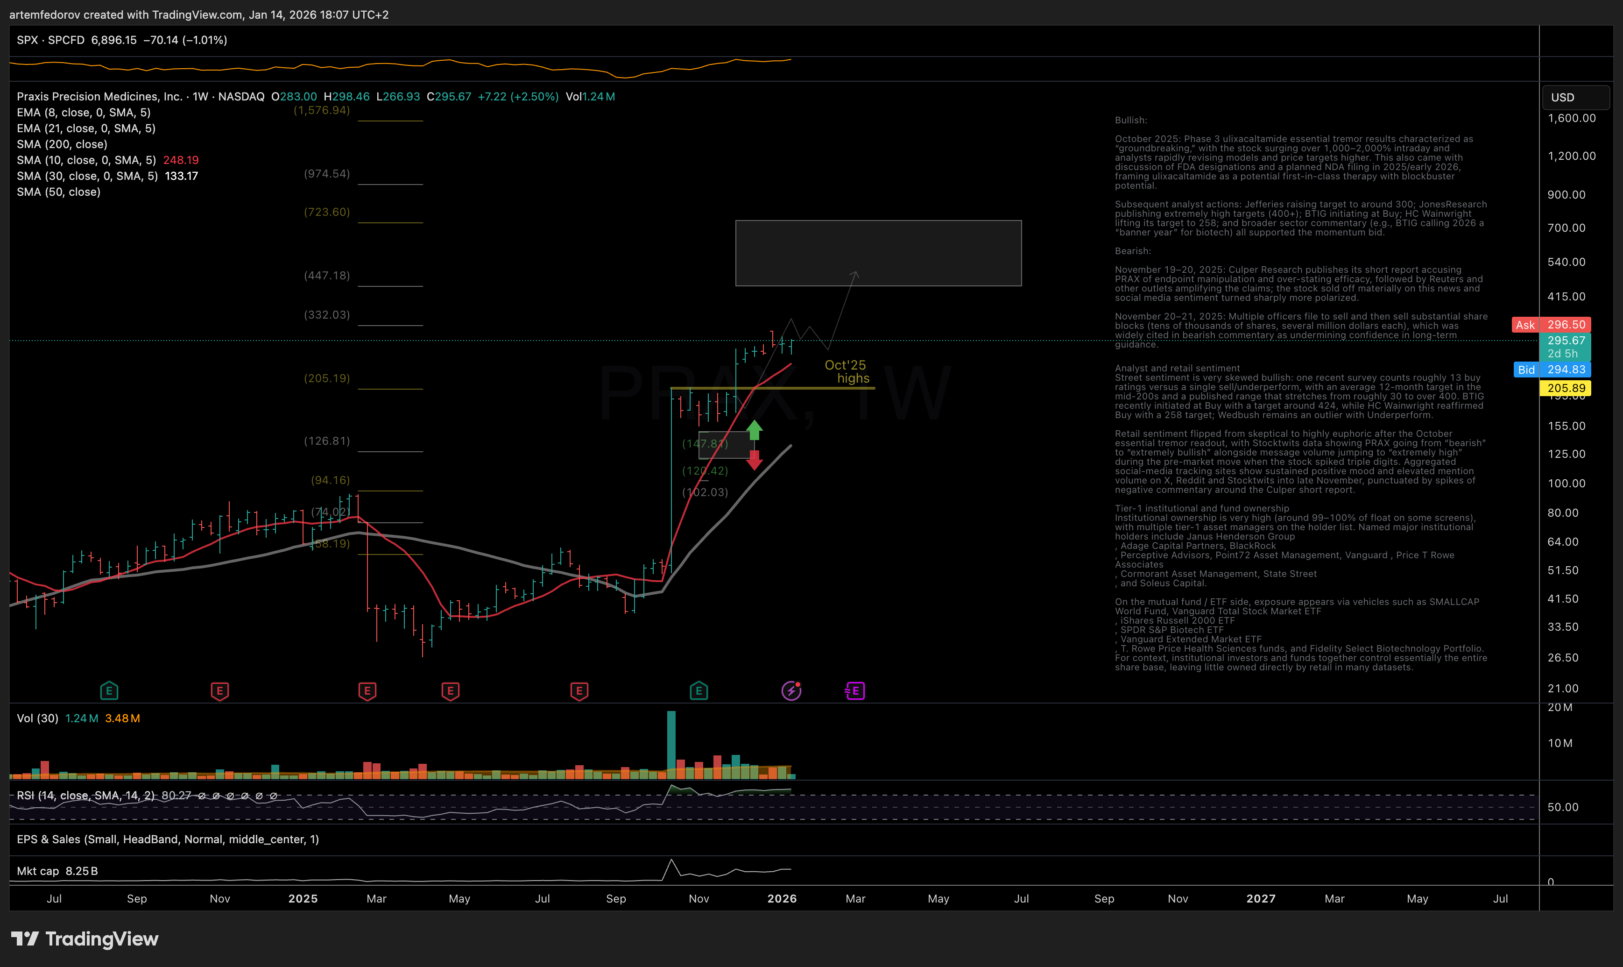Click the RSI (14, close, SMA, 14, 2) legend
Image resolution: width=1623 pixels, height=967 pixels.
point(86,796)
